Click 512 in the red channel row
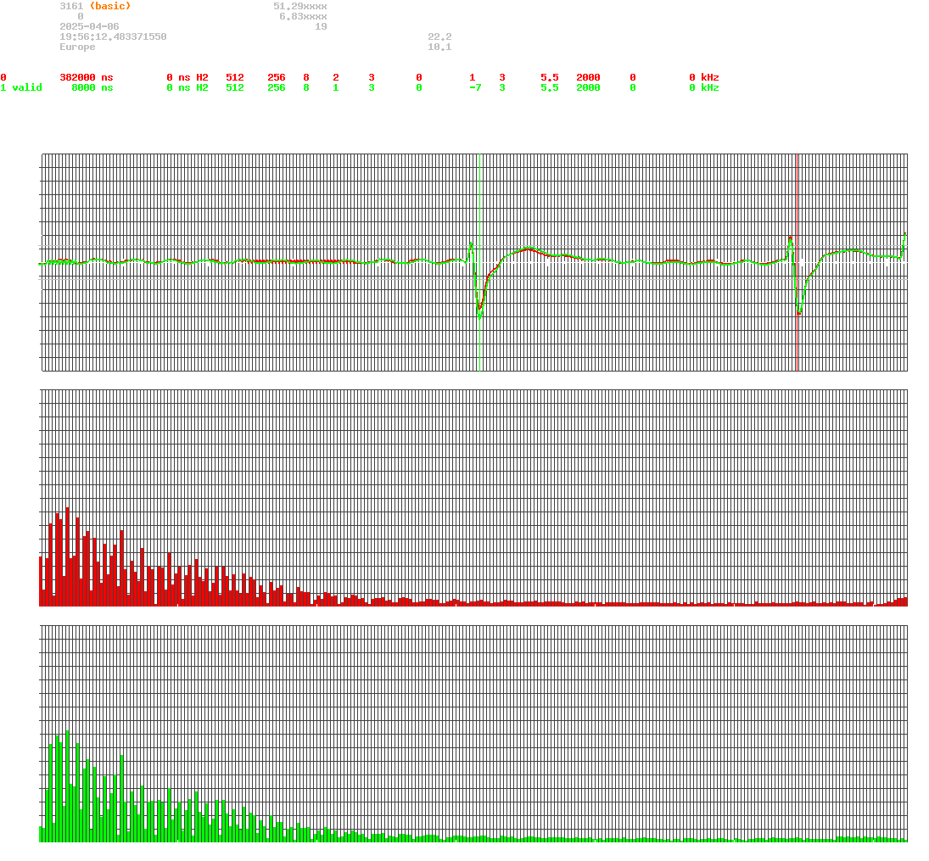This screenshot has width=929, height=861. (235, 78)
